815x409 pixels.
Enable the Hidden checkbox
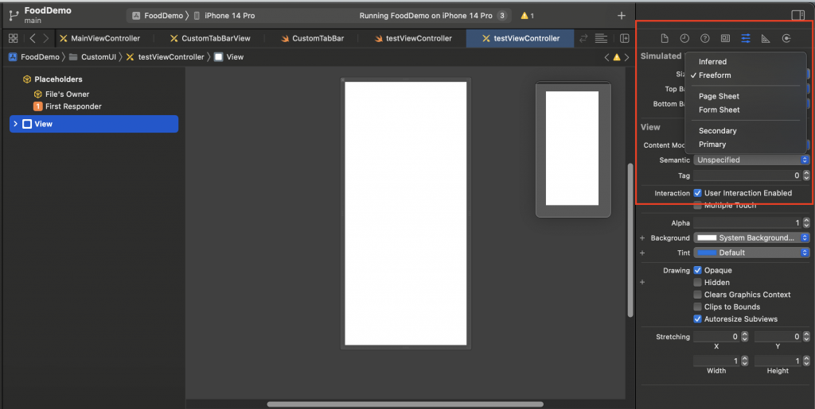[x=697, y=283]
